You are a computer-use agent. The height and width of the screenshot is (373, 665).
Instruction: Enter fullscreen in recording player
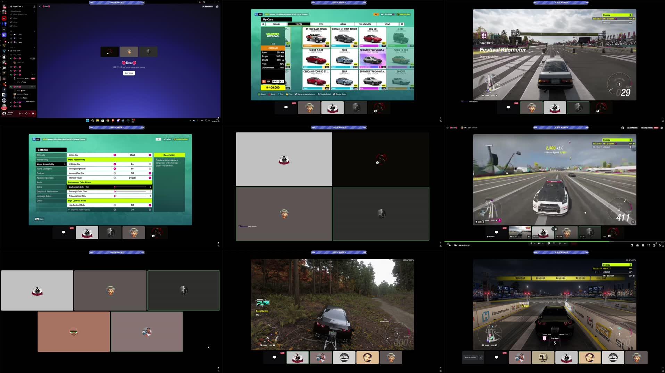[648, 245]
